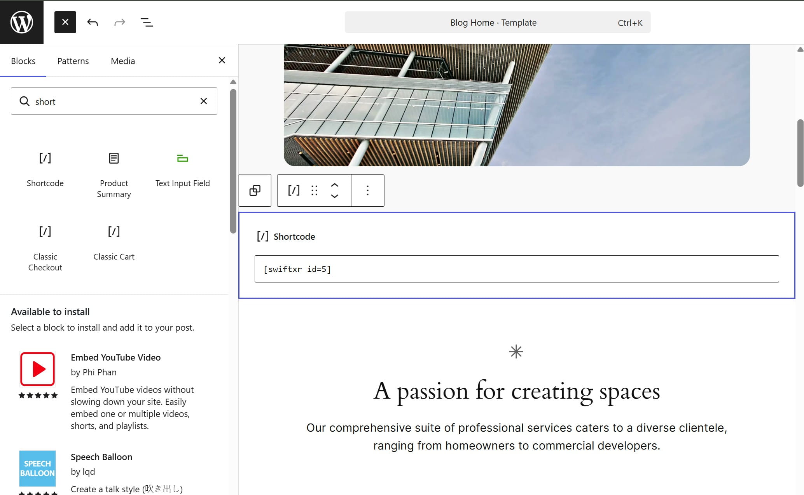Redo the last undone change
804x495 pixels.
point(120,22)
